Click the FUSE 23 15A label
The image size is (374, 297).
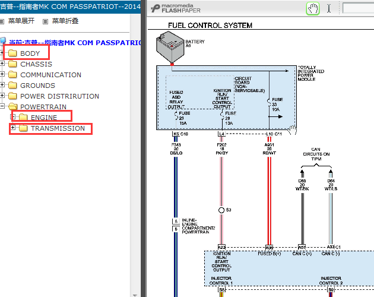185,118
